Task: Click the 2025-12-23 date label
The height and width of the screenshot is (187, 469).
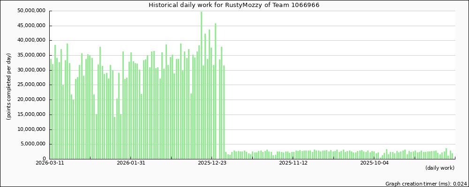Action: click(x=212, y=163)
